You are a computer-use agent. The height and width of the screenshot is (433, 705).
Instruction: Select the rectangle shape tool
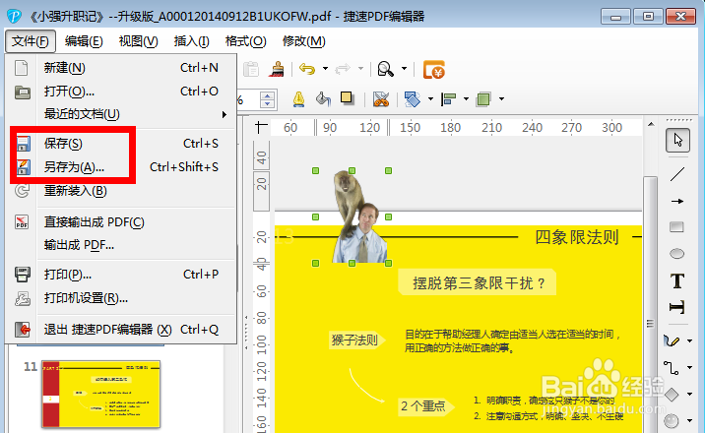pos(676,226)
